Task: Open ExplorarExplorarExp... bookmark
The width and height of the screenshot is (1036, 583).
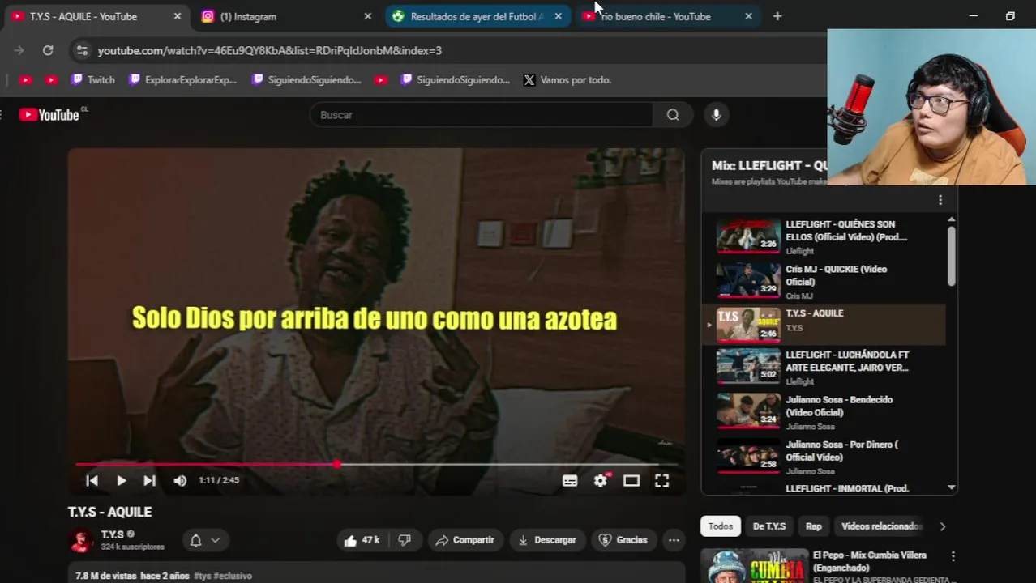Action: pos(183,80)
